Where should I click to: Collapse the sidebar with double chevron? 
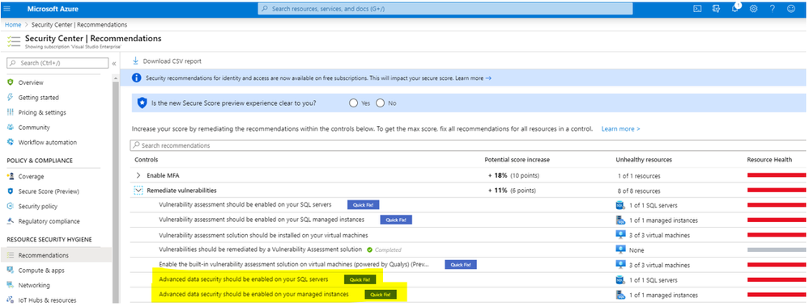pyautogui.click(x=114, y=63)
